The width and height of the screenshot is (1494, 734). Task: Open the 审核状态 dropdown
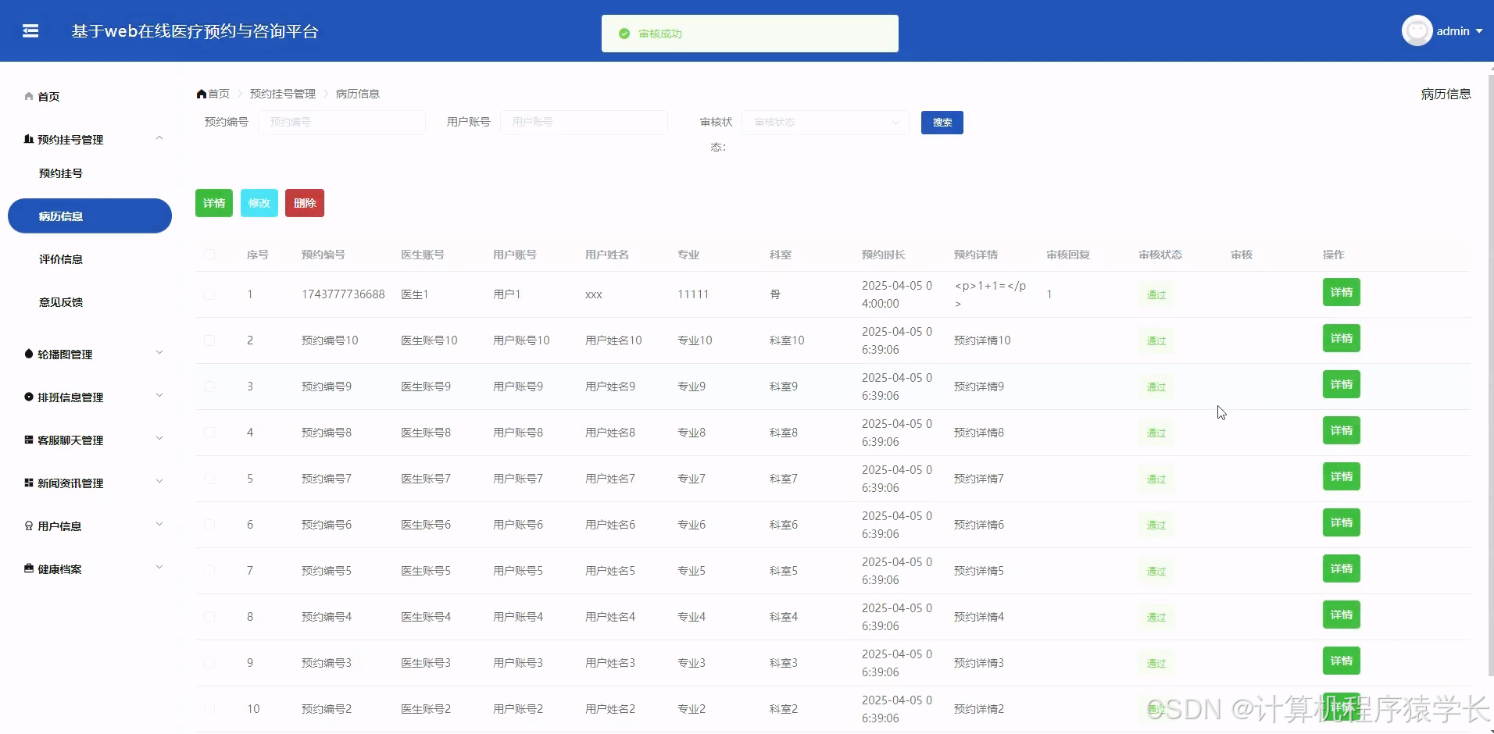(x=825, y=122)
